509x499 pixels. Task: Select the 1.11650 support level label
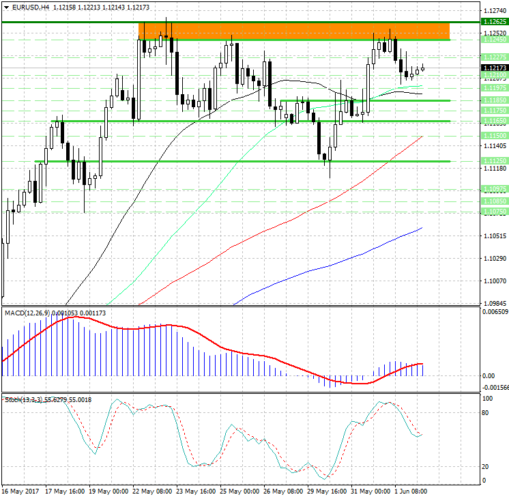tap(493, 121)
